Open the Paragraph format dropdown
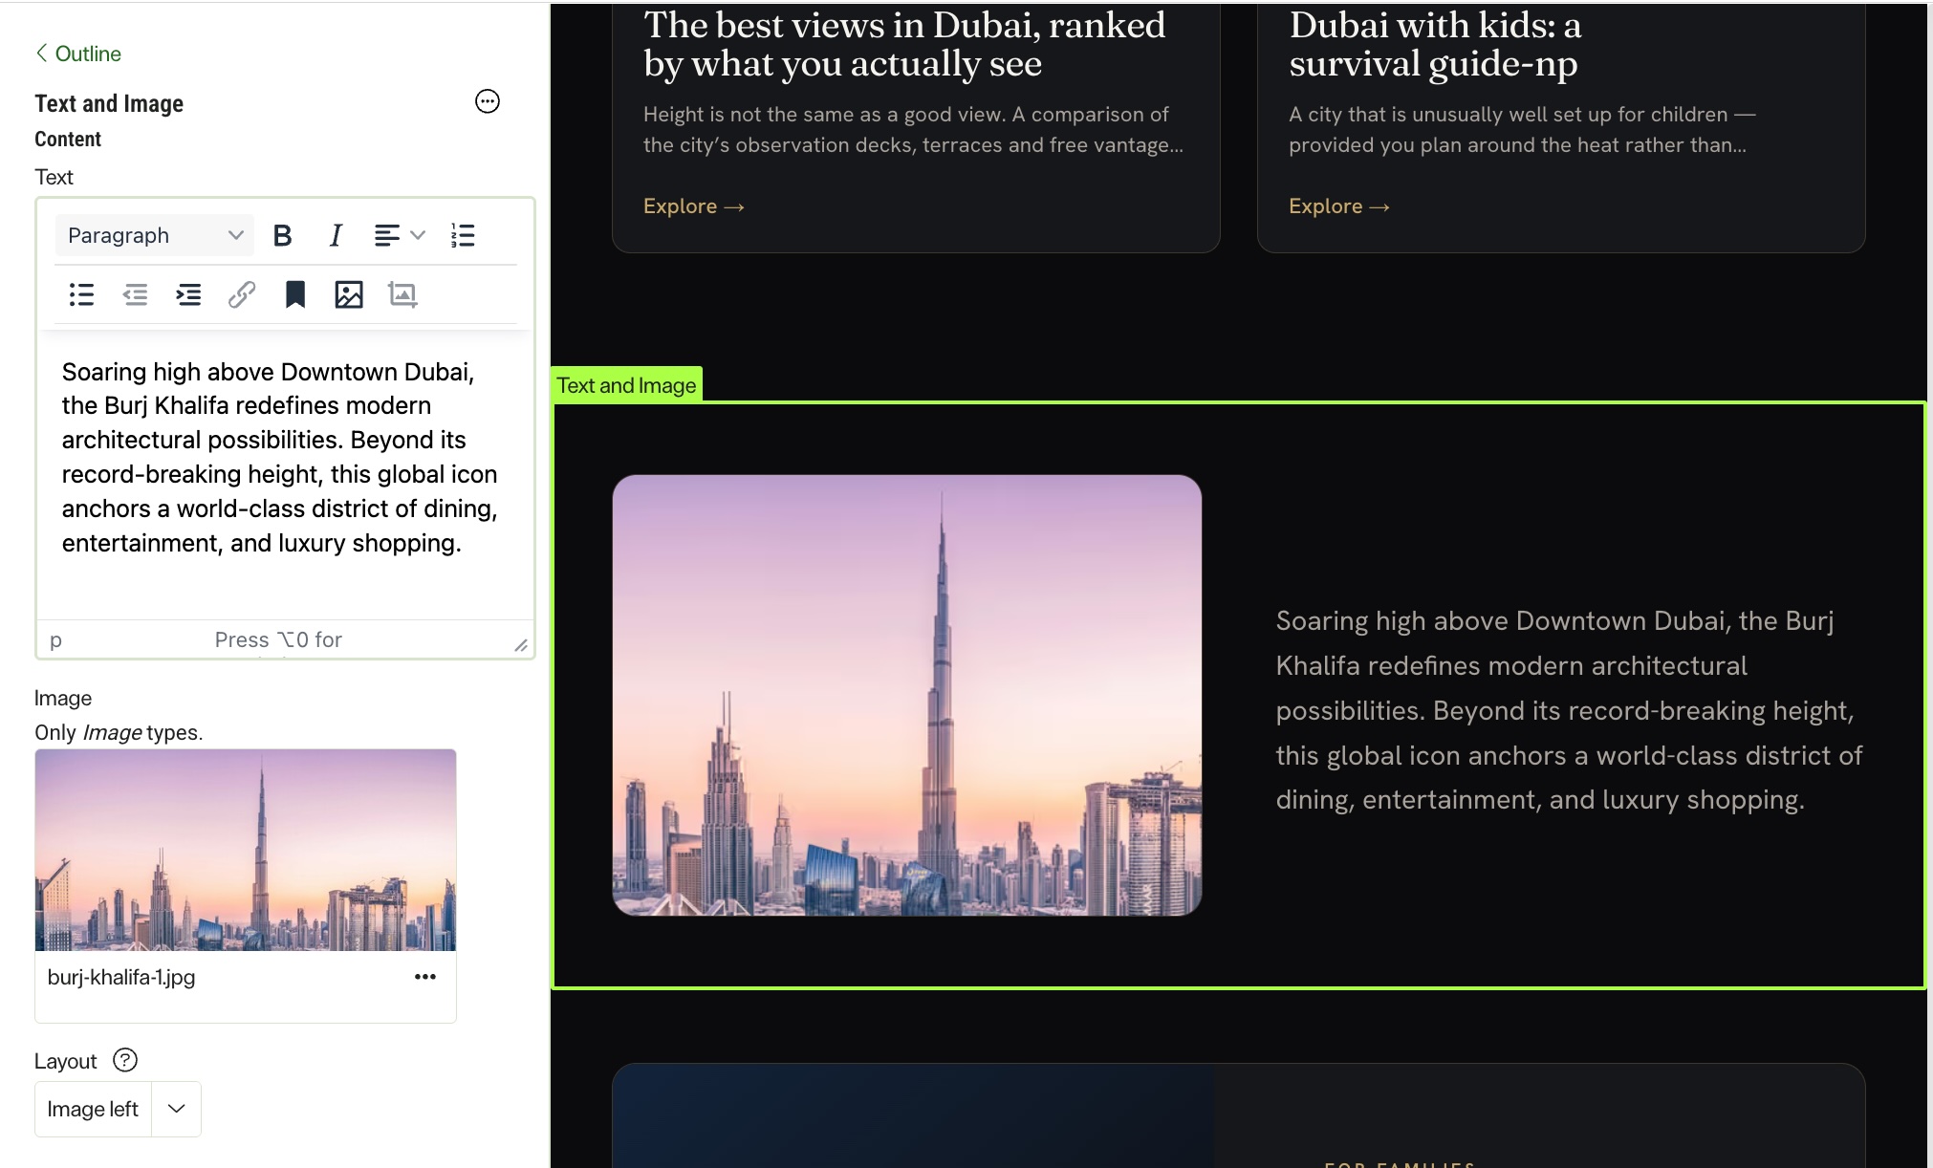 155,235
